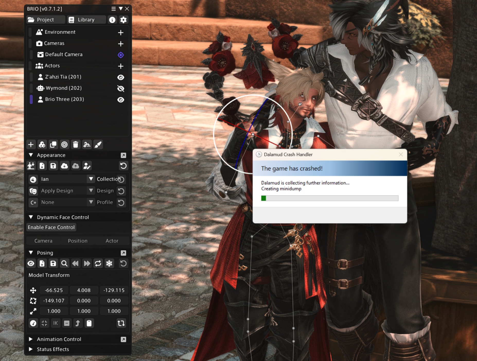The width and height of the screenshot is (477, 361).
Task: Select Default Camera in the list
Action: (64, 55)
